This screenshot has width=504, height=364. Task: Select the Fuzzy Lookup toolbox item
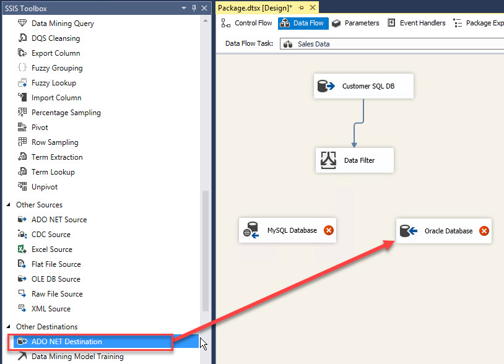54,83
